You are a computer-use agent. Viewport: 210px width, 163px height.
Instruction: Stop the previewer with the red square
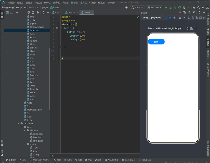pos(180,12)
